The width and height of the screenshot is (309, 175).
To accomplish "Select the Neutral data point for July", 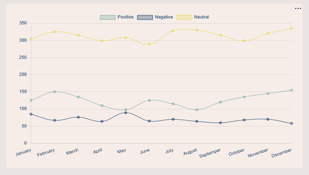I will click(173, 31).
